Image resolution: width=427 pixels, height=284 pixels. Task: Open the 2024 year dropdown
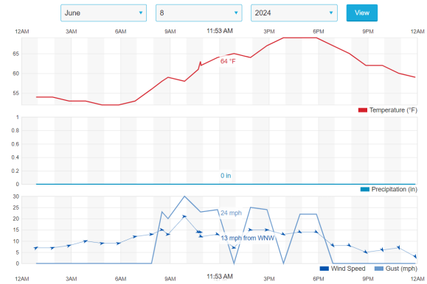pyautogui.click(x=294, y=13)
